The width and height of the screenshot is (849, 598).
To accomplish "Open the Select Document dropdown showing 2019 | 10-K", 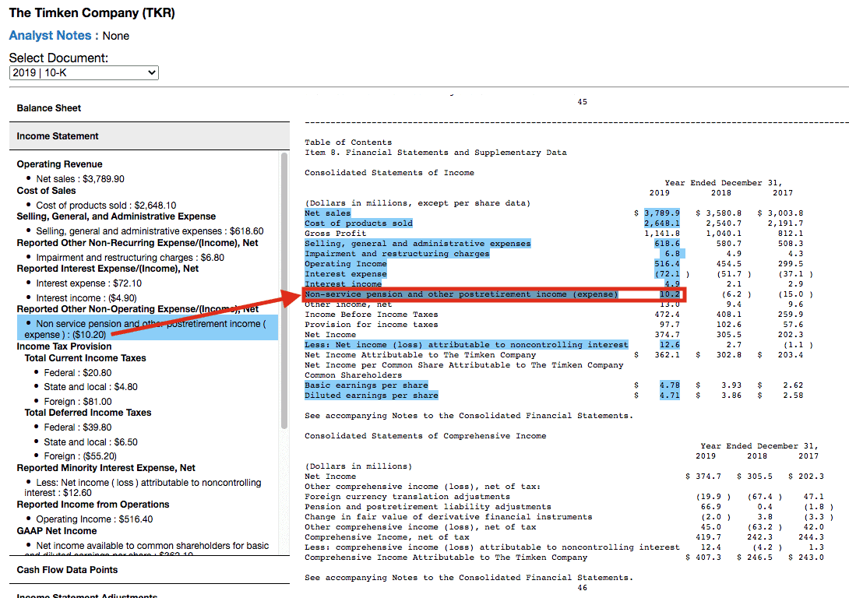I will tap(84, 72).
